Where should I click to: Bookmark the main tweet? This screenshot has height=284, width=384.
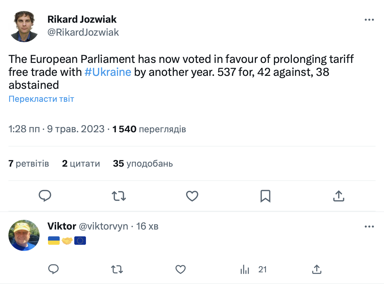[265, 196]
